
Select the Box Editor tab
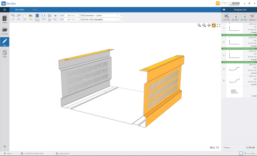coord(20,10)
